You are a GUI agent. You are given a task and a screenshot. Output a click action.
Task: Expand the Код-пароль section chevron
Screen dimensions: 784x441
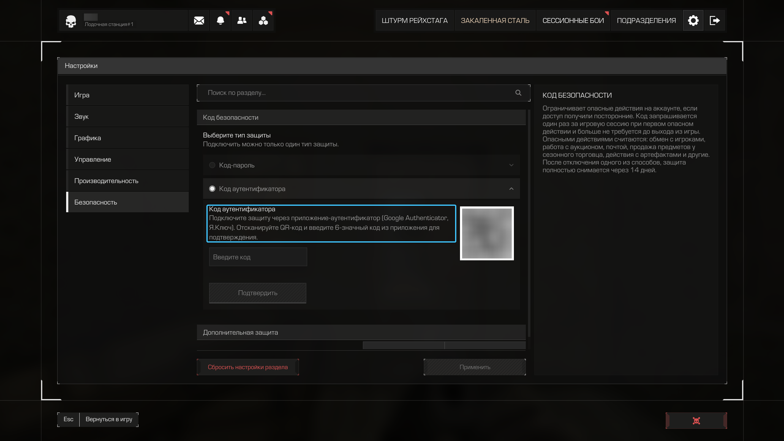pyautogui.click(x=511, y=165)
